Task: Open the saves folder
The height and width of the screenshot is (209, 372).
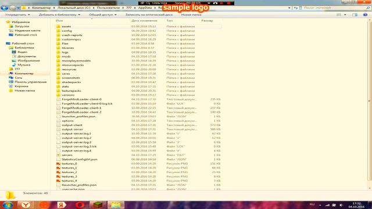Action: pos(66,74)
